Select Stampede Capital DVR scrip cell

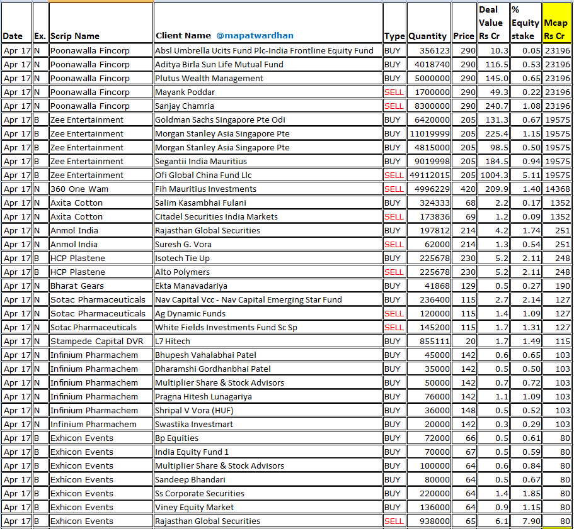101,341
